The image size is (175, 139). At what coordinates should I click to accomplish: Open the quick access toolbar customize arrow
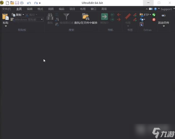[x=40, y=3]
